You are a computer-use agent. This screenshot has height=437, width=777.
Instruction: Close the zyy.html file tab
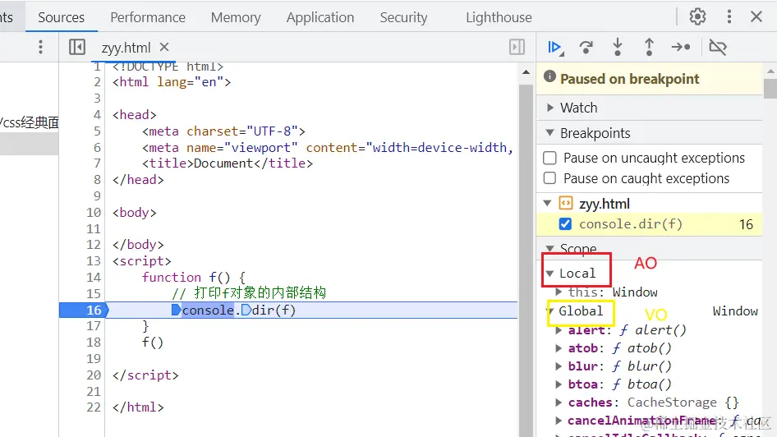point(164,47)
